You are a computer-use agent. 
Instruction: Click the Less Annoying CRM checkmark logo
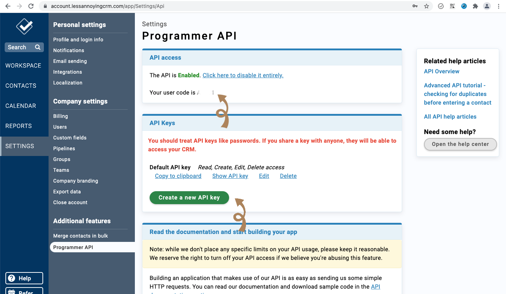[24, 26]
